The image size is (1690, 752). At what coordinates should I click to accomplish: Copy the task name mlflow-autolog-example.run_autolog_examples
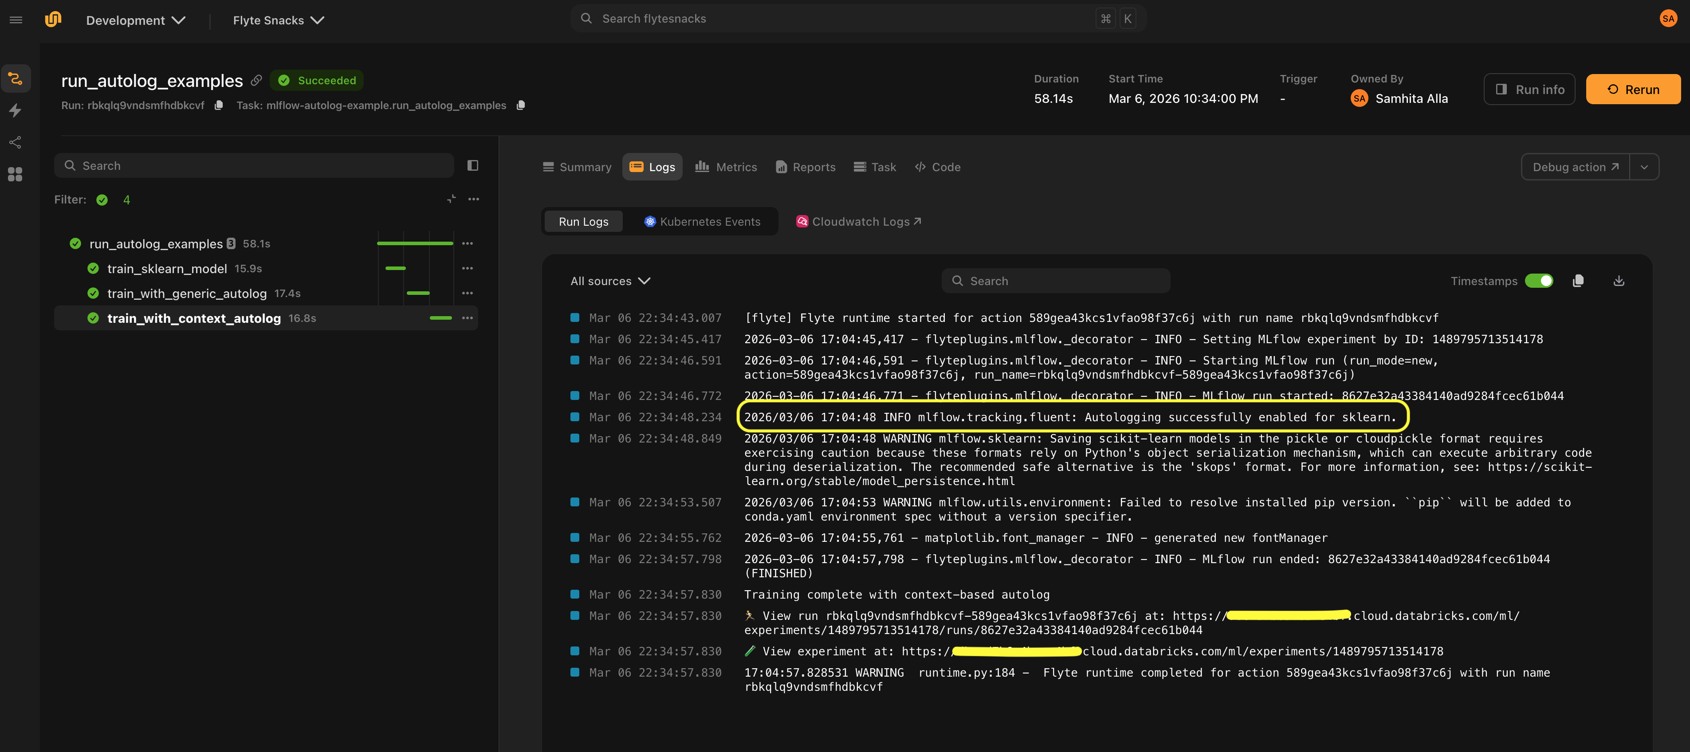click(520, 105)
